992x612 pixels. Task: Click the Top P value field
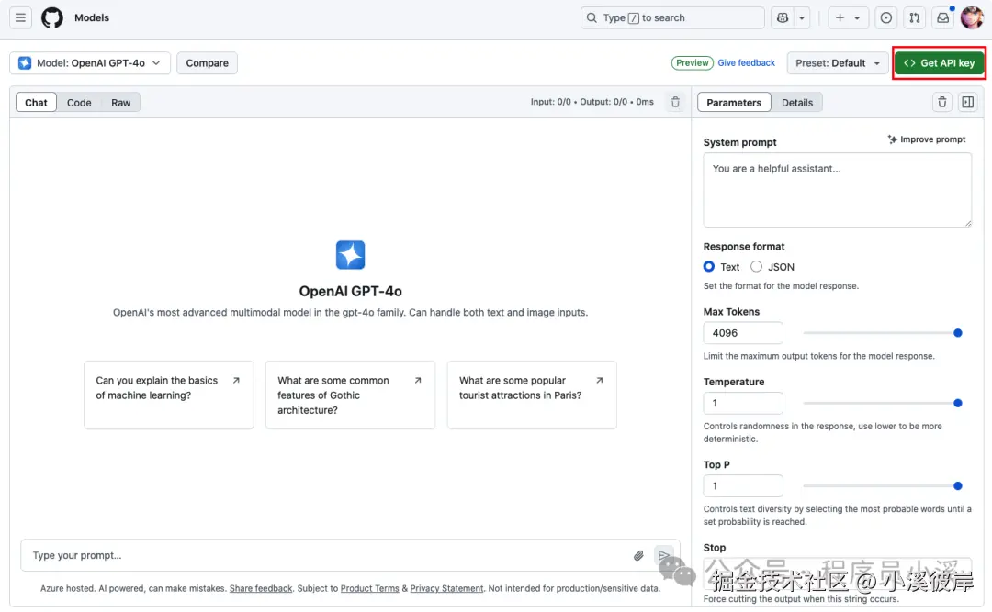click(743, 486)
